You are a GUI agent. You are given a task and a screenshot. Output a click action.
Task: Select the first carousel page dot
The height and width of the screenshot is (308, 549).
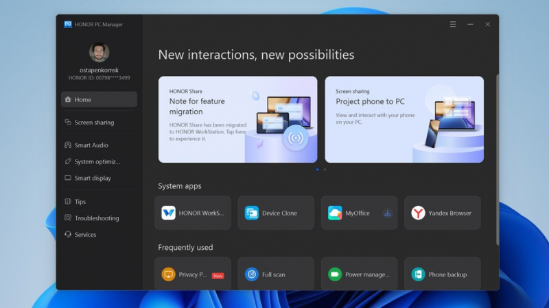318,170
